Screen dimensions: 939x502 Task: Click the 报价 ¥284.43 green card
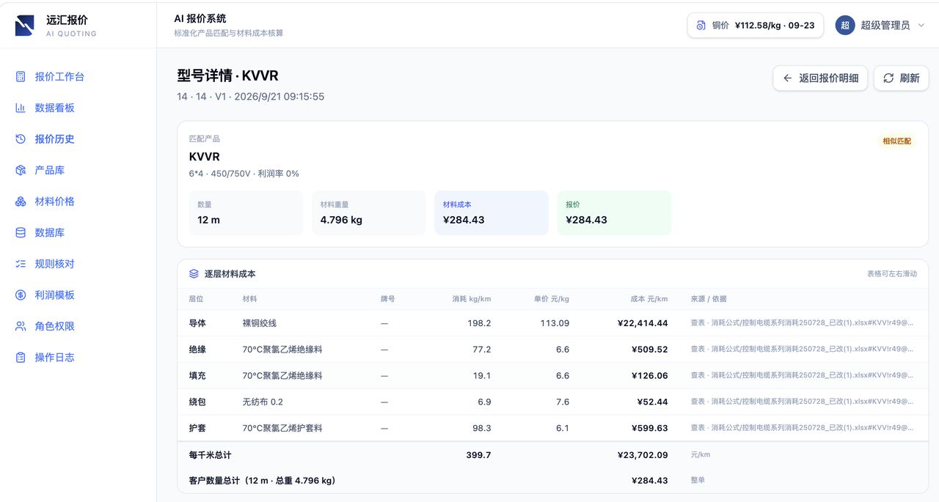tap(614, 213)
